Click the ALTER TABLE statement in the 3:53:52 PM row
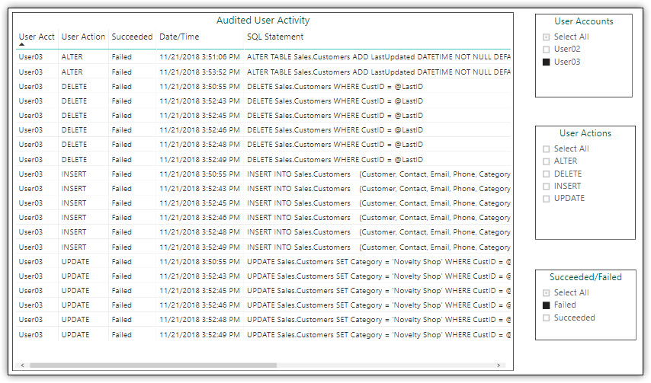The height and width of the screenshot is (383, 651). coord(378,72)
